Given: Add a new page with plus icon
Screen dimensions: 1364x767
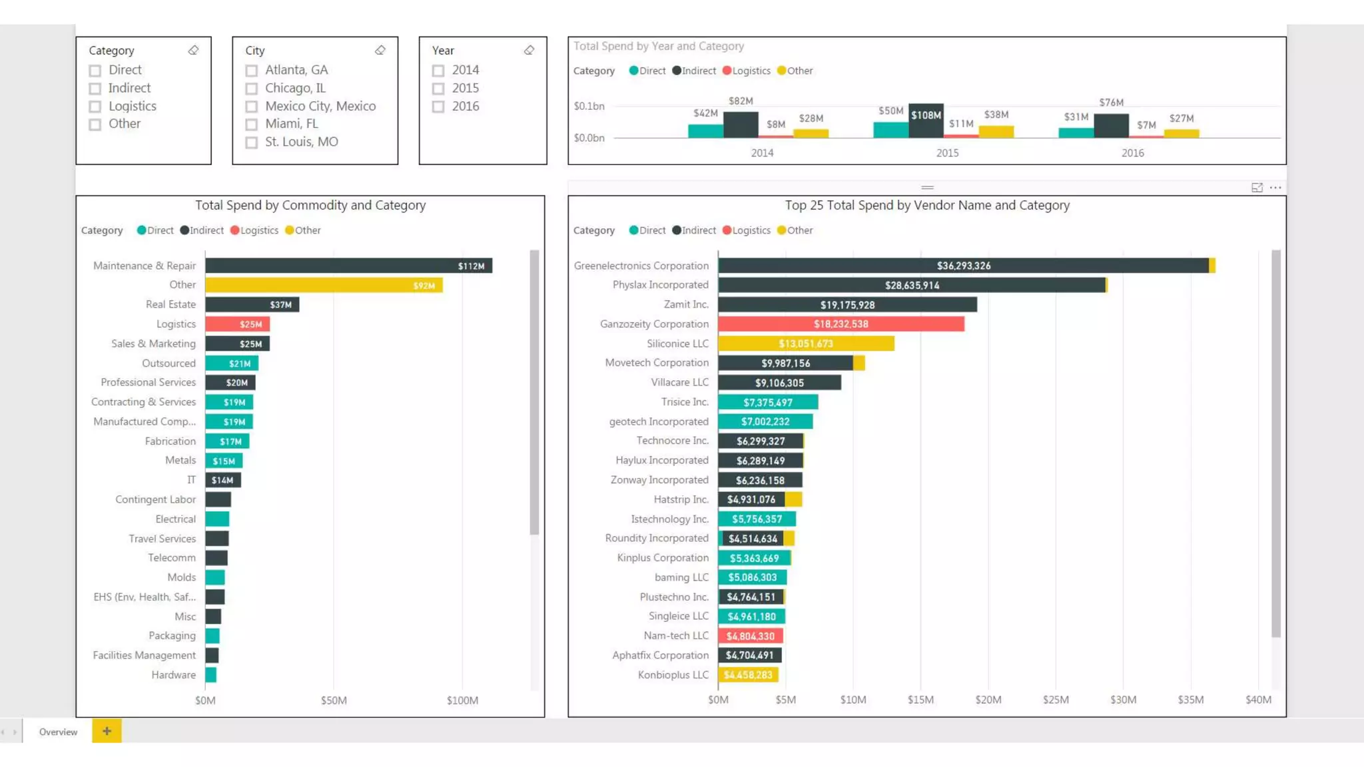Looking at the screenshot, I should (x=107, y=731).
